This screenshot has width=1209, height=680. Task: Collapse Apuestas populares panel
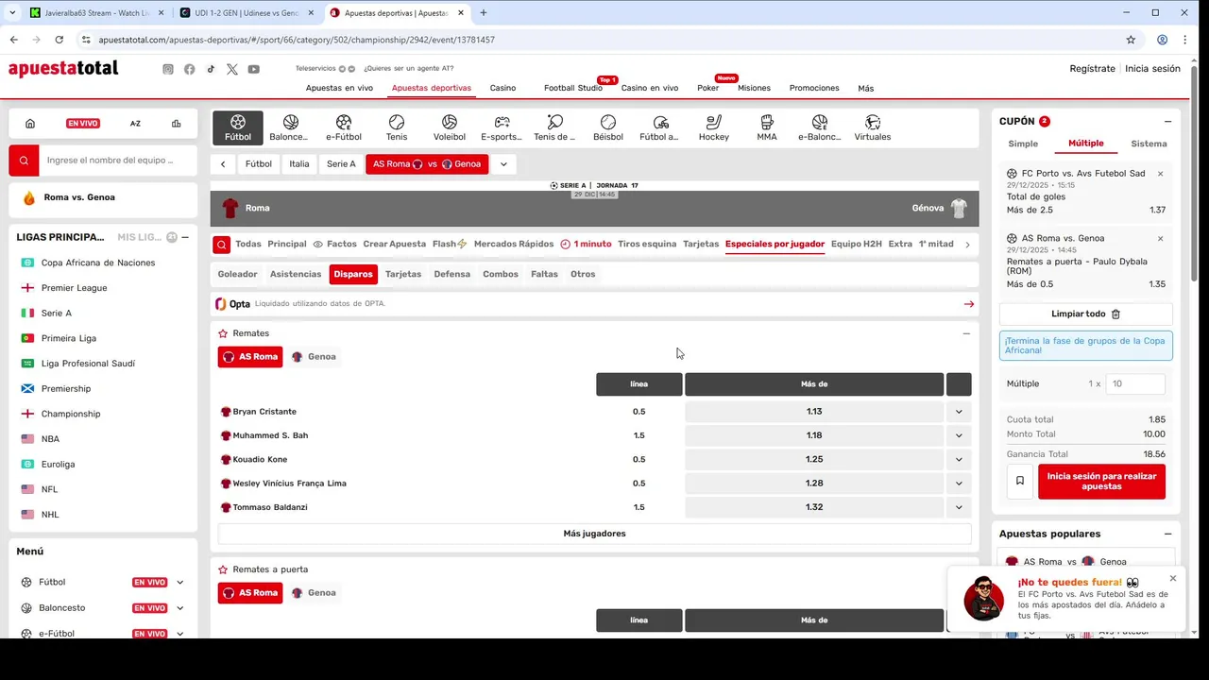(1167, 534)
